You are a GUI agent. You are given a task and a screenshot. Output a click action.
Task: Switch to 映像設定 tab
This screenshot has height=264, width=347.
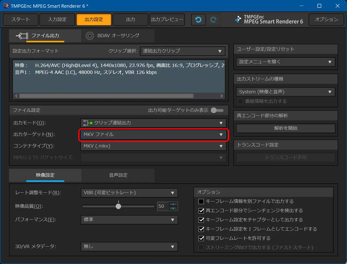click(x=45, y=175)
